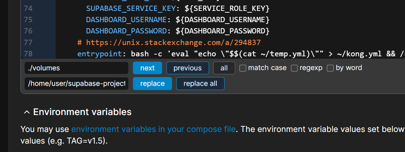The height and width of the screenshot is (152, 405).
Task: Select all matches with the all button
Action: (224, 68)
